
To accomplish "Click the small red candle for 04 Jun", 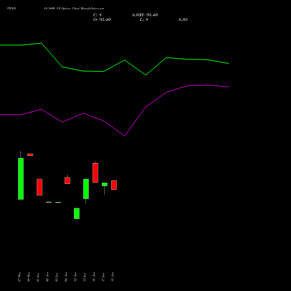I will [68, 180].
